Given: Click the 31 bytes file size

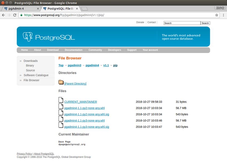Looking at the screenshot, I should [x=181, y=102].
